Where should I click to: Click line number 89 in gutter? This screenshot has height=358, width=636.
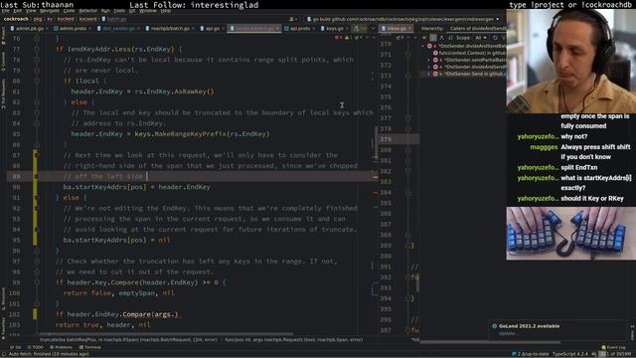(16, 177)
